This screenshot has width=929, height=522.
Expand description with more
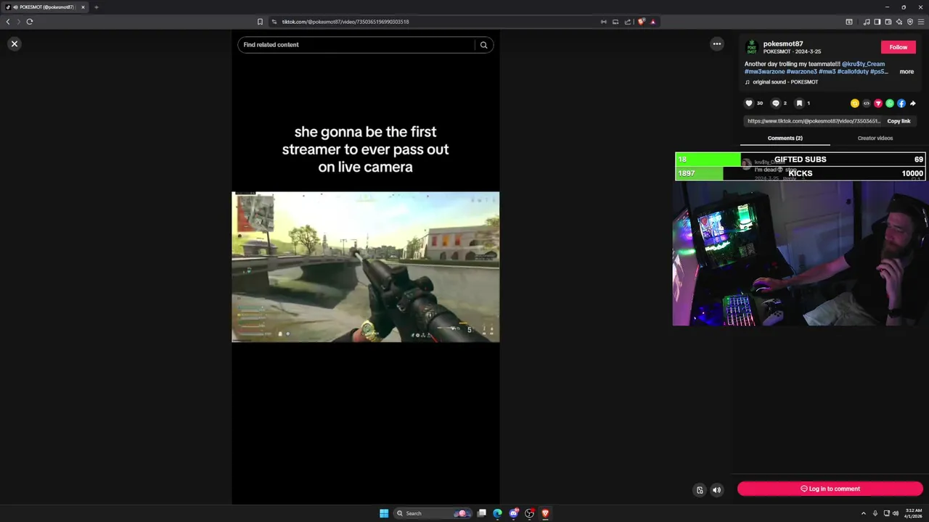(x=907, y=72)
